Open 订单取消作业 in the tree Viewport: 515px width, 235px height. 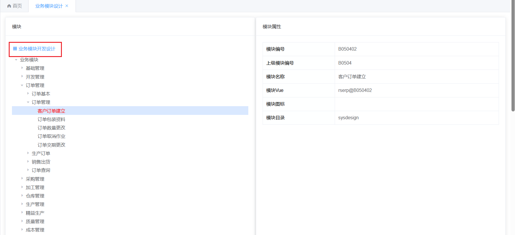pos(51,136)
